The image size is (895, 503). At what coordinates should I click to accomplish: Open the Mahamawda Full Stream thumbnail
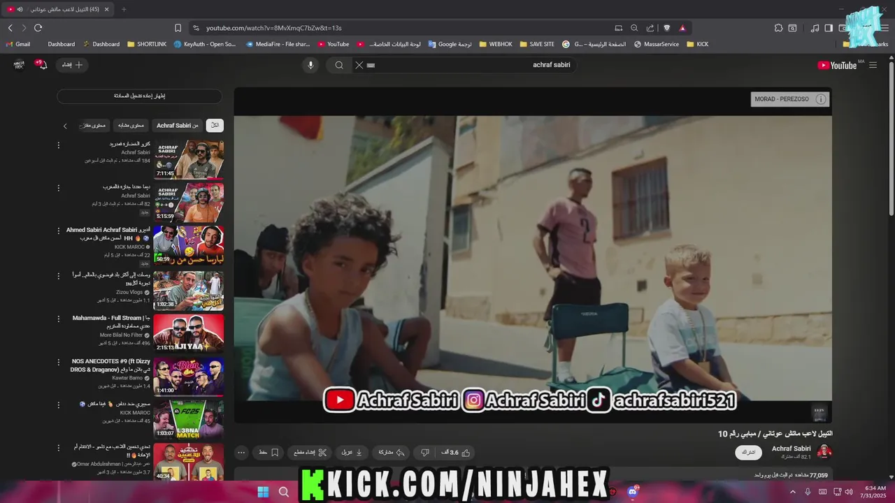click(x=189, y=333)
